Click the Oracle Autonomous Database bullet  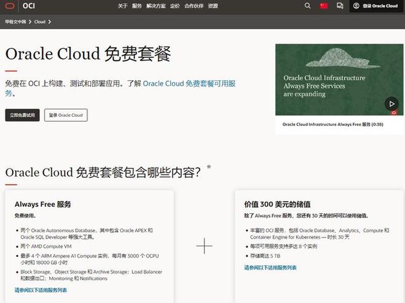tap(87, 234)
